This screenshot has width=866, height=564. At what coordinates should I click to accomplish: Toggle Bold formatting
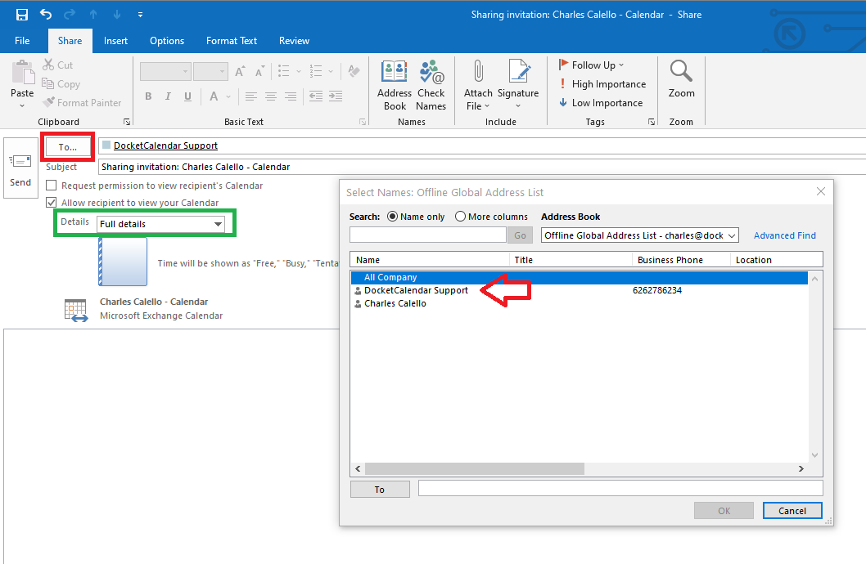pyautogui.click(x=148, y=96)
